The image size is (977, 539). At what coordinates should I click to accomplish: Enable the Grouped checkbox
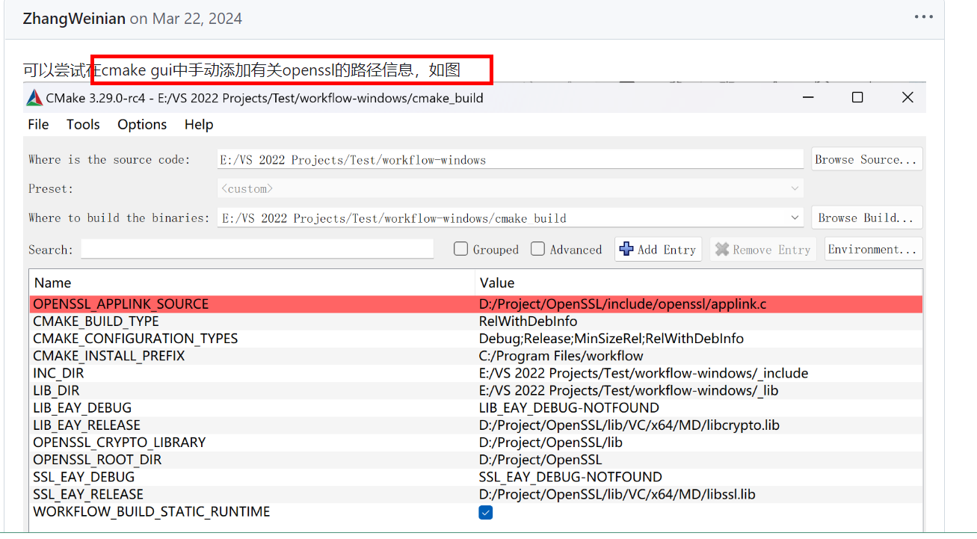pyautogui.click(x=460, y=248)
